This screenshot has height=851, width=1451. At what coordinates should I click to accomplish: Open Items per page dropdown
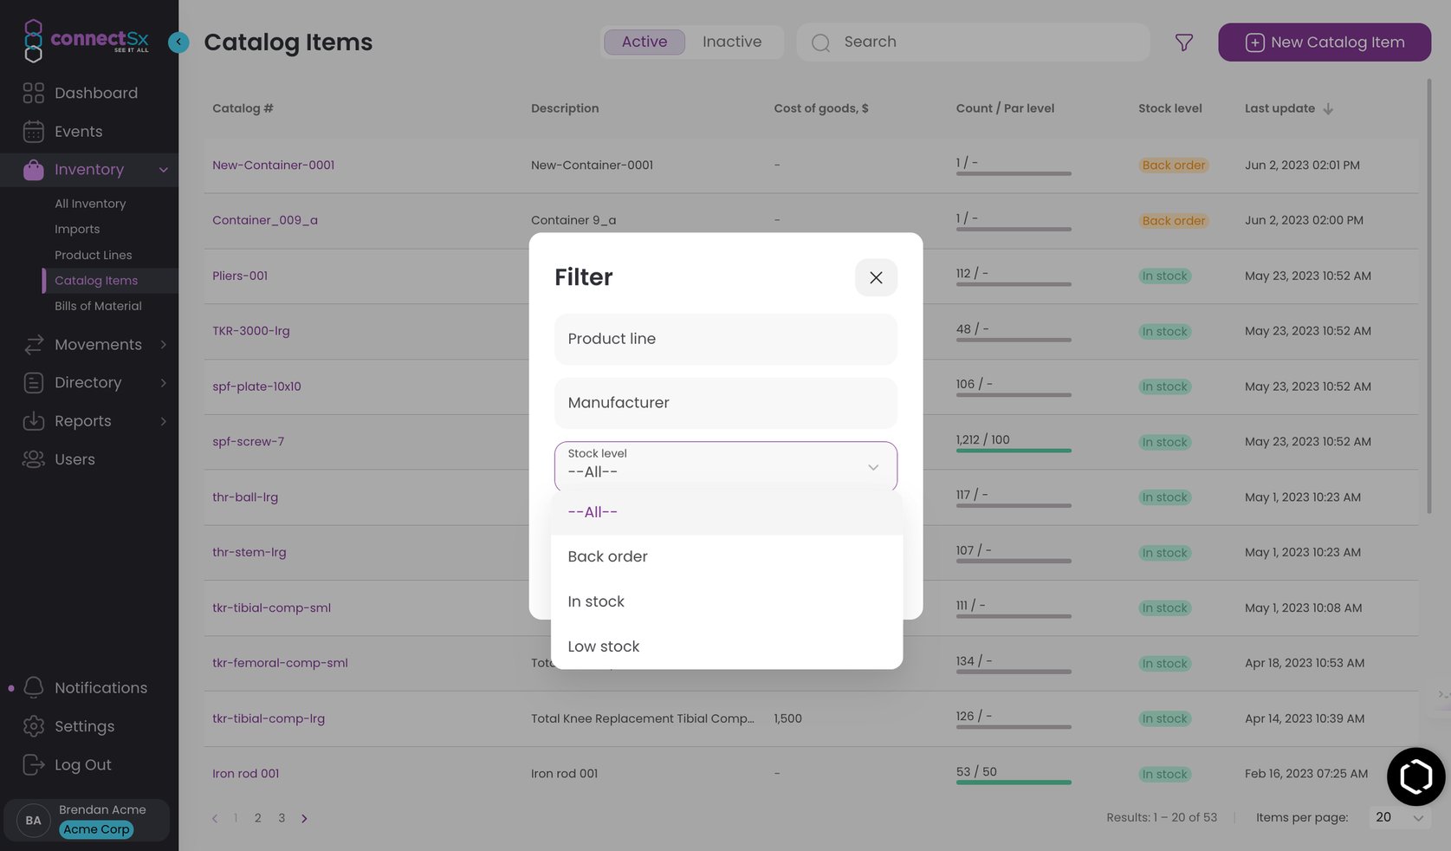pyautogui.click(x=1399, y=817)
